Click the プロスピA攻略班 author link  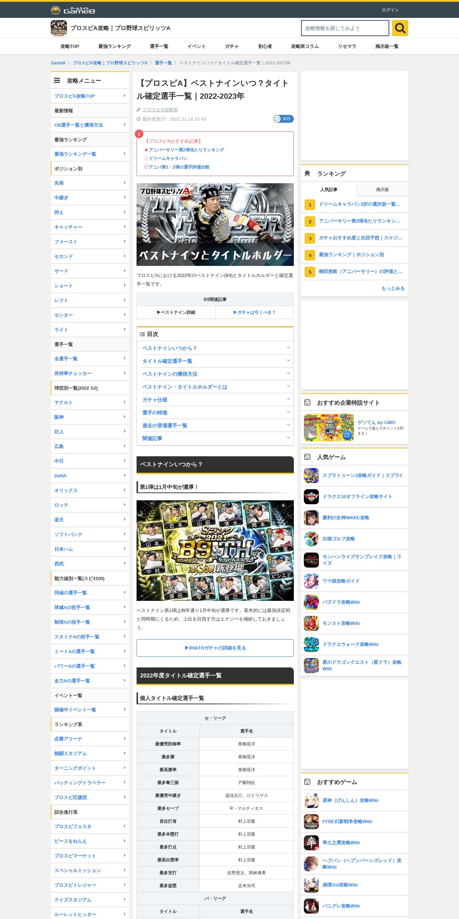click(160, 110)
